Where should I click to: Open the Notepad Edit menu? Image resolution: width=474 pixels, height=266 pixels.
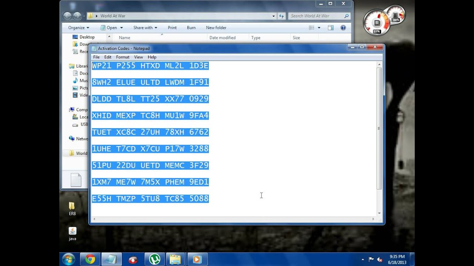(108, 57)
